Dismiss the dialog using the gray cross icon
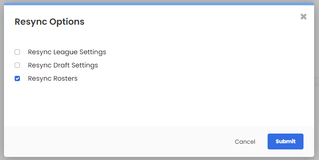This screenshot has width=319, height=160. point(303,17)
